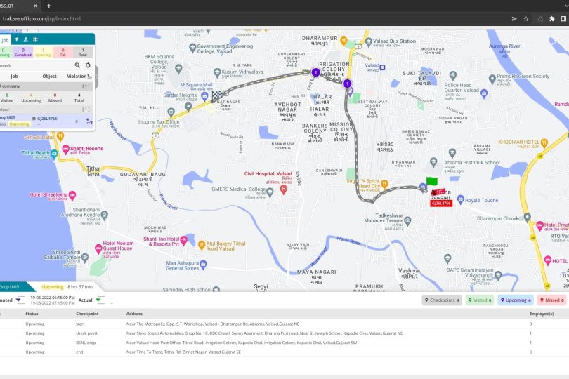This screenshot has height=379, width=569.
Task: Click route icon on the Drop1805 job row
Action: (x=89, y=121)
